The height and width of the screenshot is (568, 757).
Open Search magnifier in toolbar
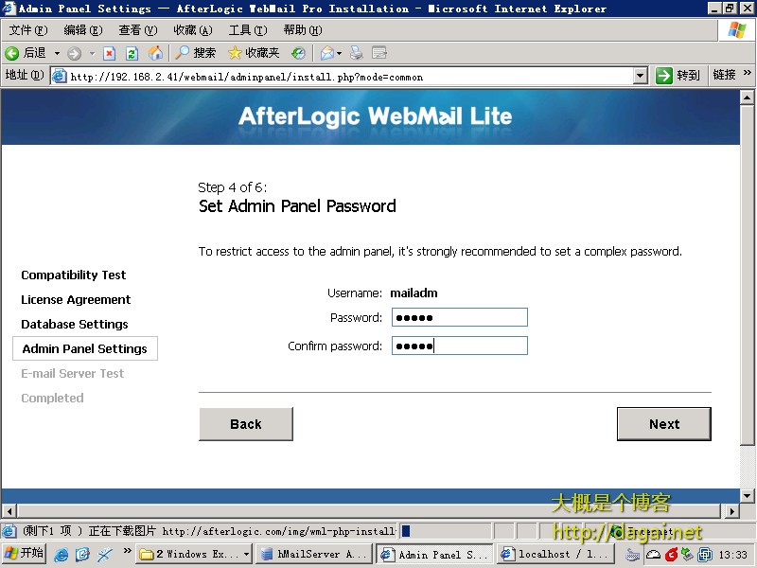(182, 53)
